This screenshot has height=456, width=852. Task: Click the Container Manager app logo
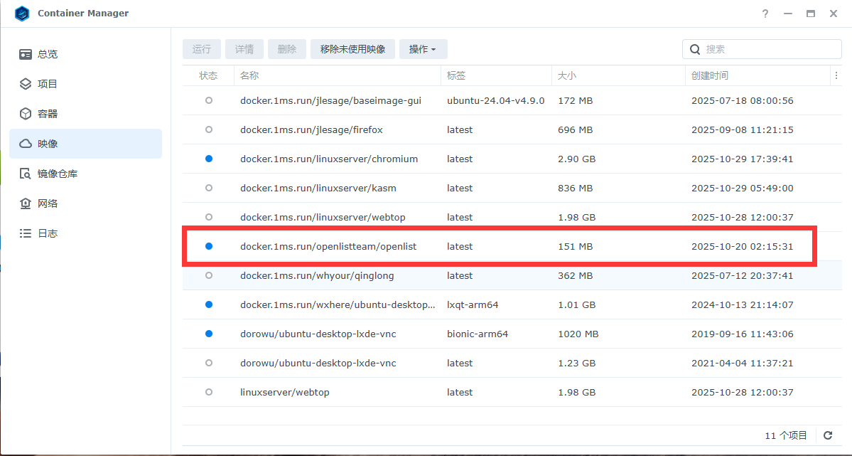[x=22, y=14]
